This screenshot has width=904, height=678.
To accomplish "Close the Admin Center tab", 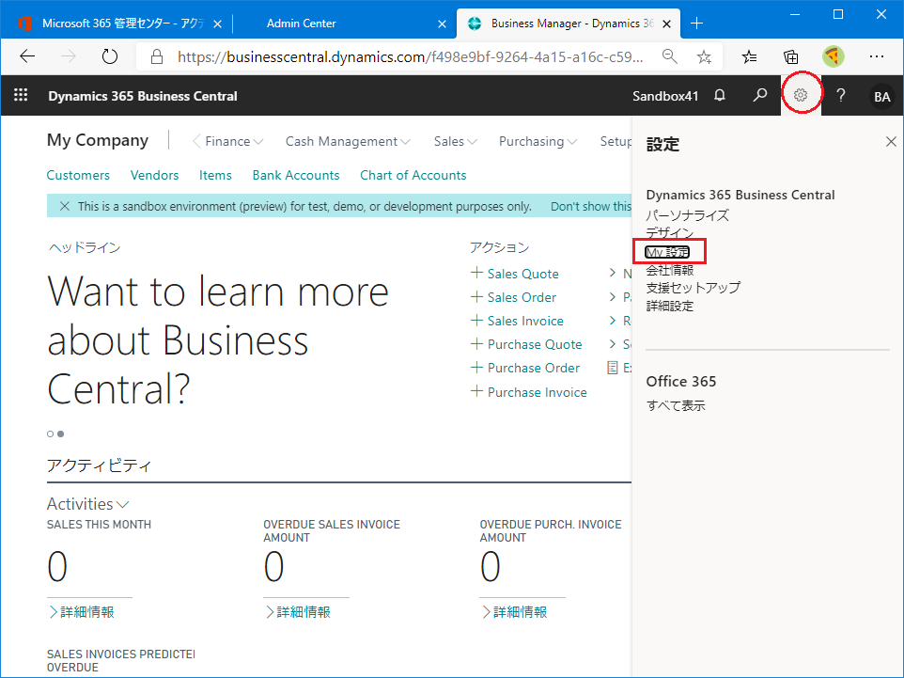I will (x=442, y=24).
